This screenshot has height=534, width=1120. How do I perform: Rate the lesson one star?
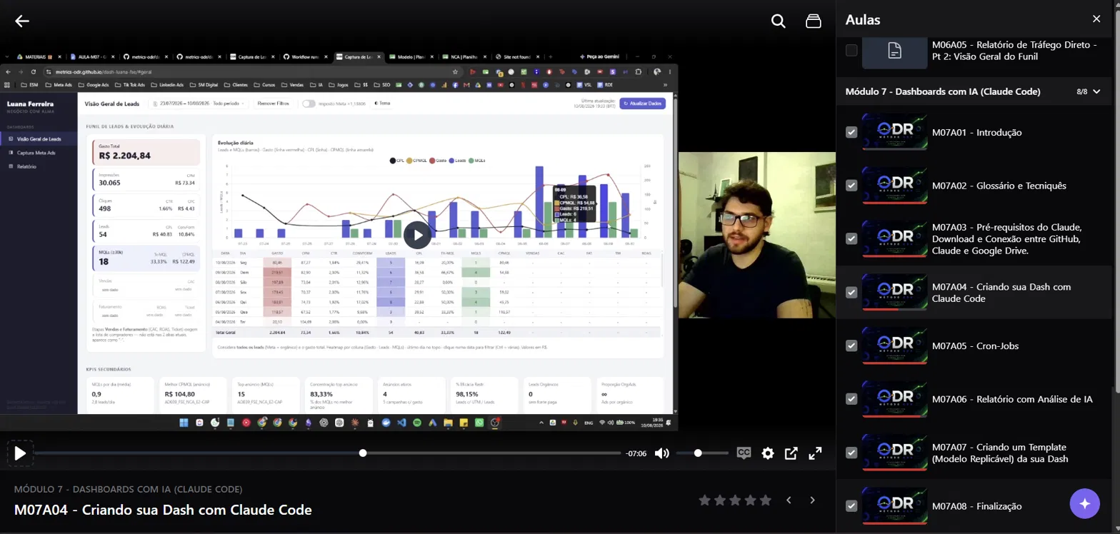[704, 500]
